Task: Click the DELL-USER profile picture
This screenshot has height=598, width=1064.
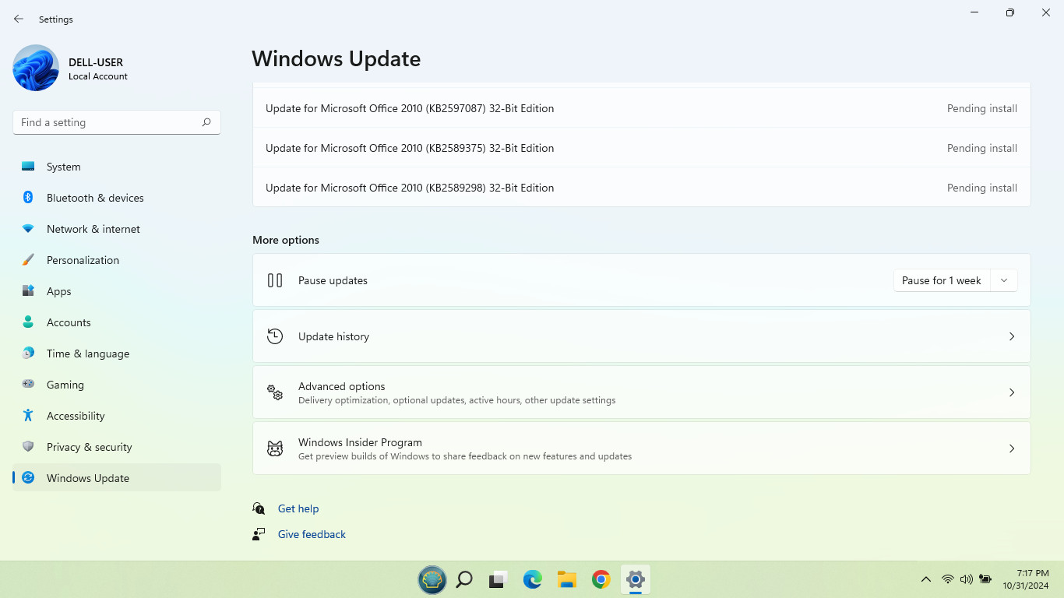Action: coord(36,68)
